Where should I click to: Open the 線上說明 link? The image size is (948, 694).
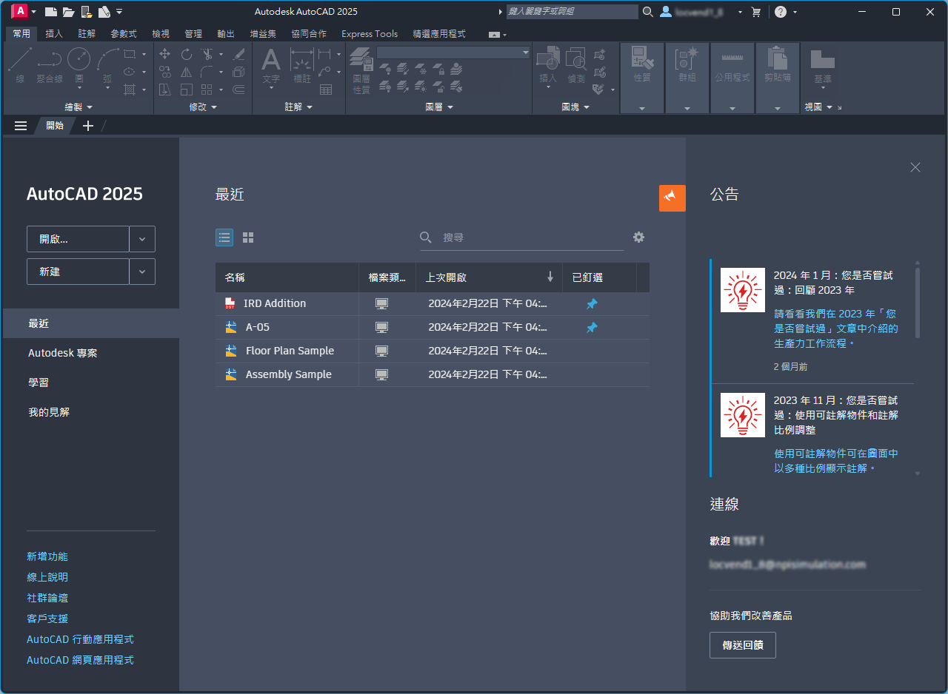point(47,577)
